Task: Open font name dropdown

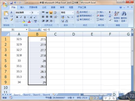Action: click(30, 13)
